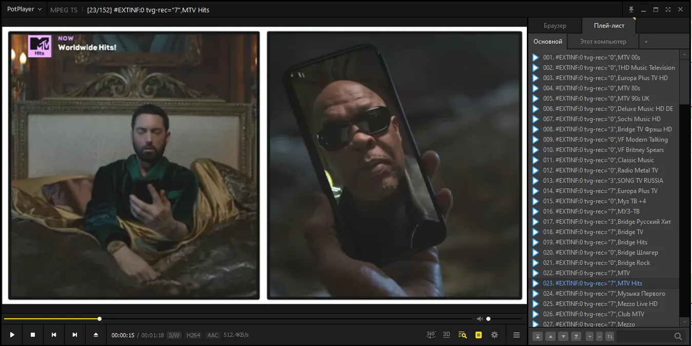Select Bridge TV Фрэш HD entry
Image resolution: width=692 pixels, height=346 pixels.
(604, 129)
